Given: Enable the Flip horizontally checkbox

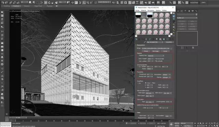Looking at the screenshot, I should [155, 59].
